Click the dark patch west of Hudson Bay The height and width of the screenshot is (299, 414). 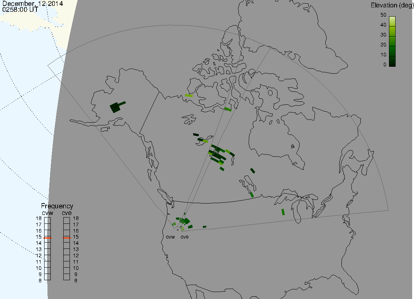tap(253, 171)
